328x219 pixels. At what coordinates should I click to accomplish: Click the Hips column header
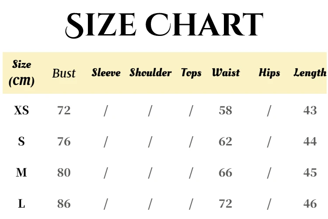pyautogui.click(x=269, y=73)
